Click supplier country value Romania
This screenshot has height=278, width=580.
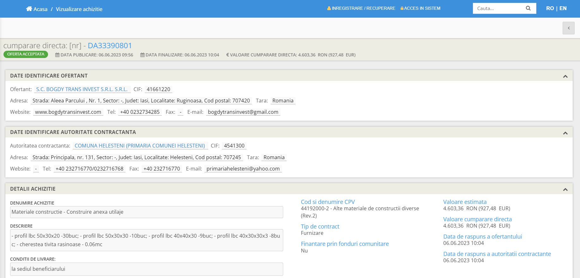pos(283,101)
